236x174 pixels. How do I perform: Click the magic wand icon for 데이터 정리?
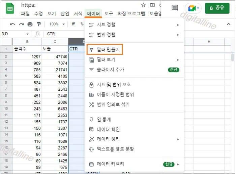click(x=91, y=139)
